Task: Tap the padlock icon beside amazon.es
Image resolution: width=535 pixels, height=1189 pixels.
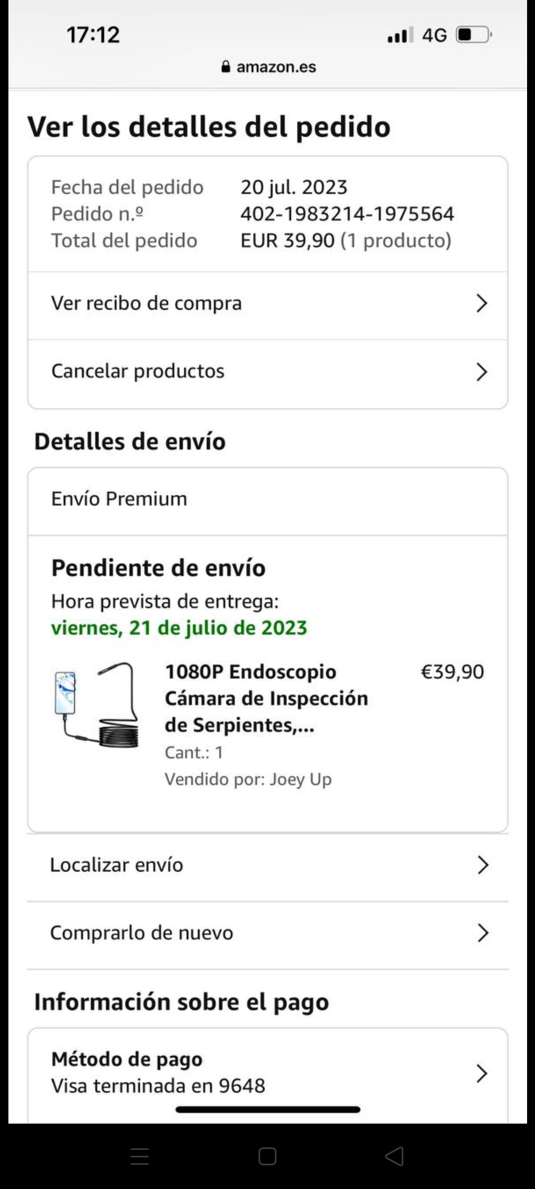Action: coord(226,67)
